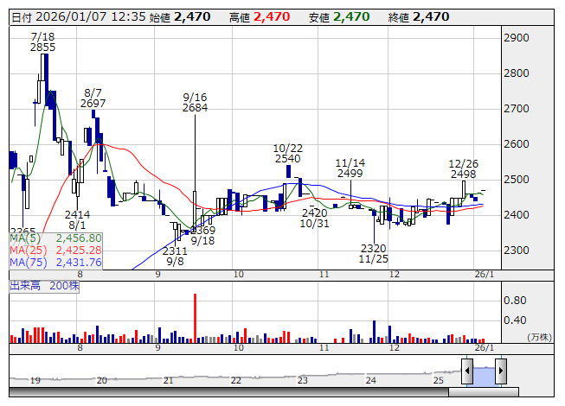Click the 2311 9/8 low label
Viewport: 565px width, 406px height.
coord(175,256)
